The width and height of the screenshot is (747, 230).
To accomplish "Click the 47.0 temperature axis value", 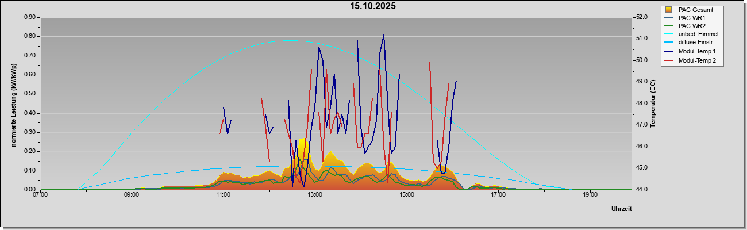I will (x=641, y=125).
